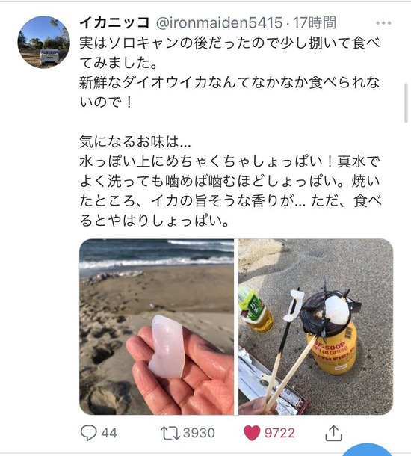Click the retweet count 3930
This screenshot has width=411, height=456.
click(x=199, y=433)
